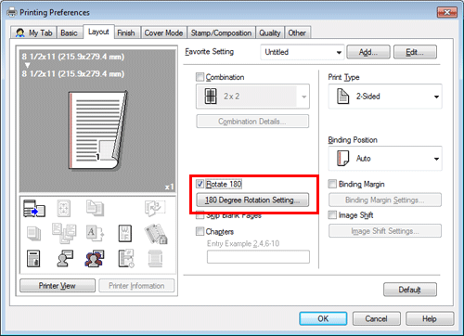Click the Chapters page entry text field
464x336 pixels.
(x=258, y=256)
